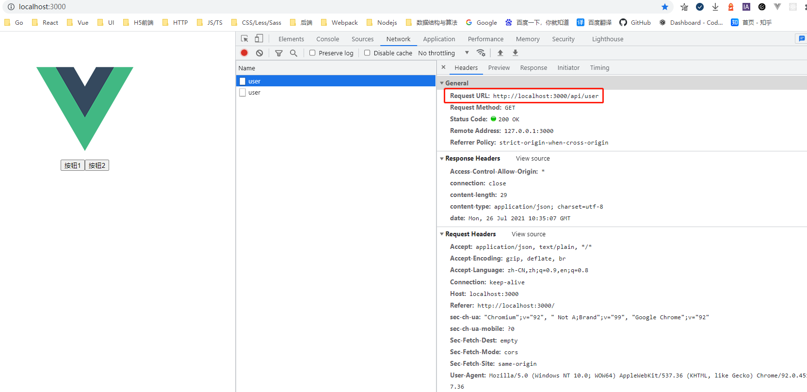
Task: Open the Lighthouse extension icon
Action: click(x=731, y=7)
